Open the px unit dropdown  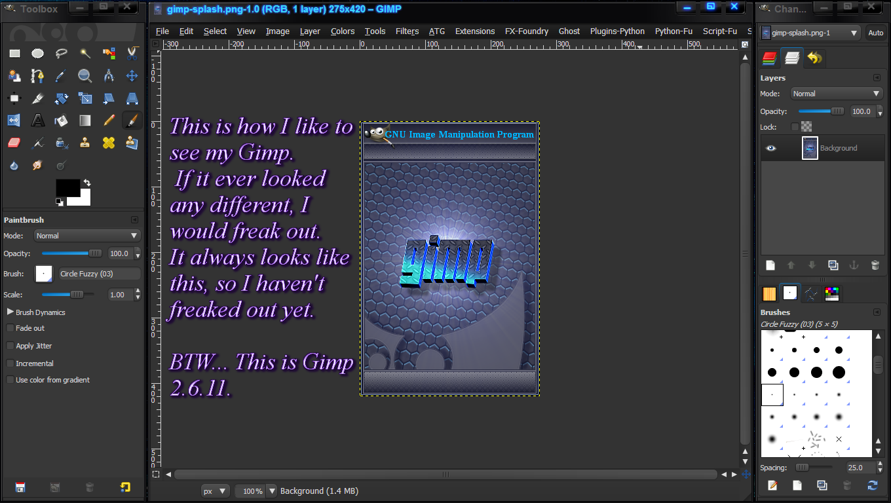click(x=215, y=491)
